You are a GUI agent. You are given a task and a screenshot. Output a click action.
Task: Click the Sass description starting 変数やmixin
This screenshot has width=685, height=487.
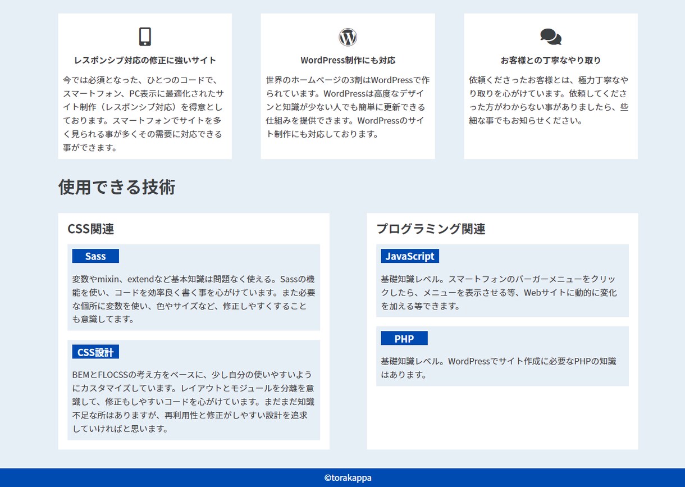[194, 299]
